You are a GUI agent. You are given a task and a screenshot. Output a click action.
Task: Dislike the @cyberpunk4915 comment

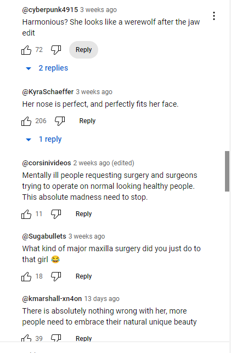tap(56, 50)
